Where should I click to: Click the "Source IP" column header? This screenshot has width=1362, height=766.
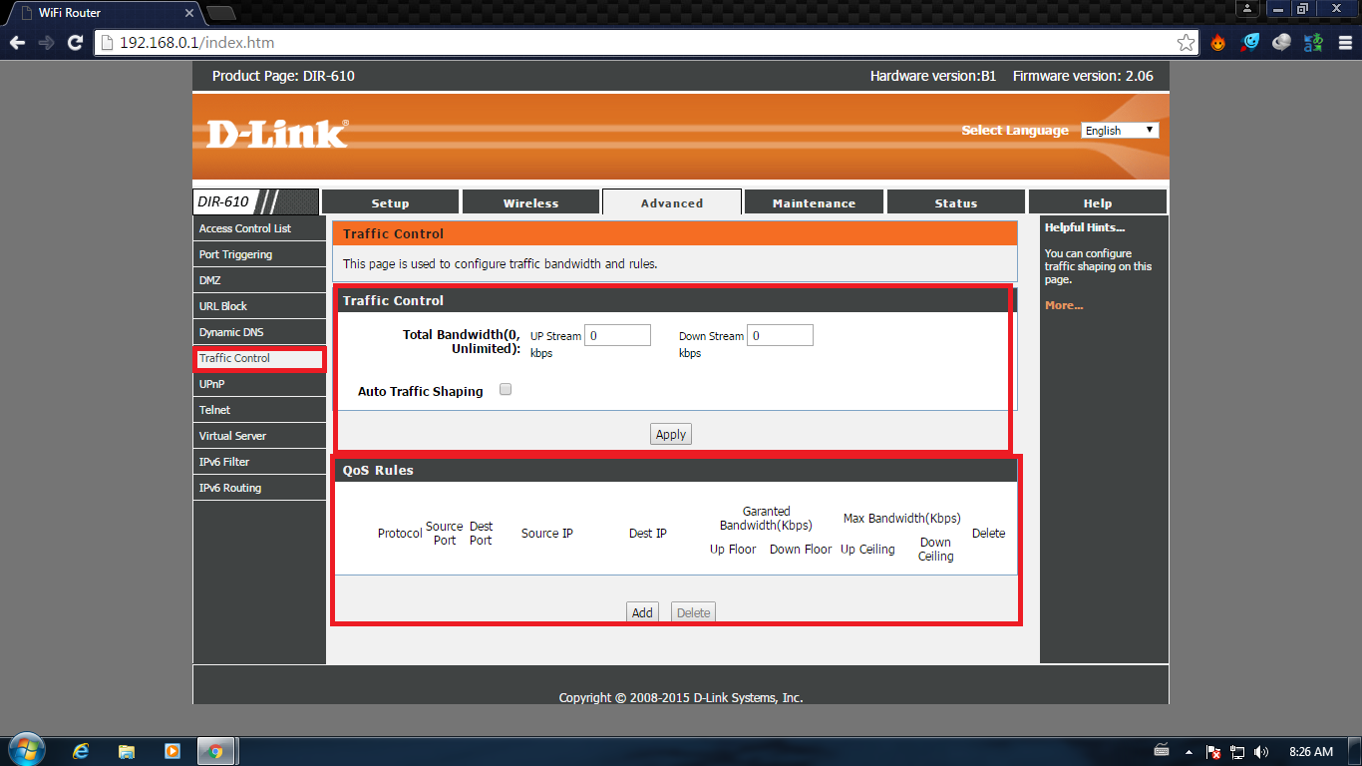pyautogui.click(x=547, y=534)
